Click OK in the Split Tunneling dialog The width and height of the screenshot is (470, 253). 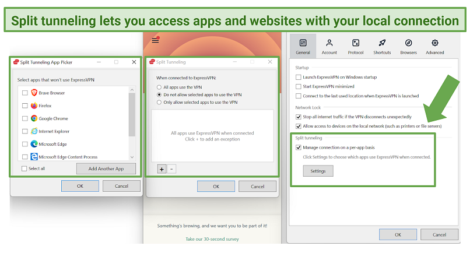216,186
